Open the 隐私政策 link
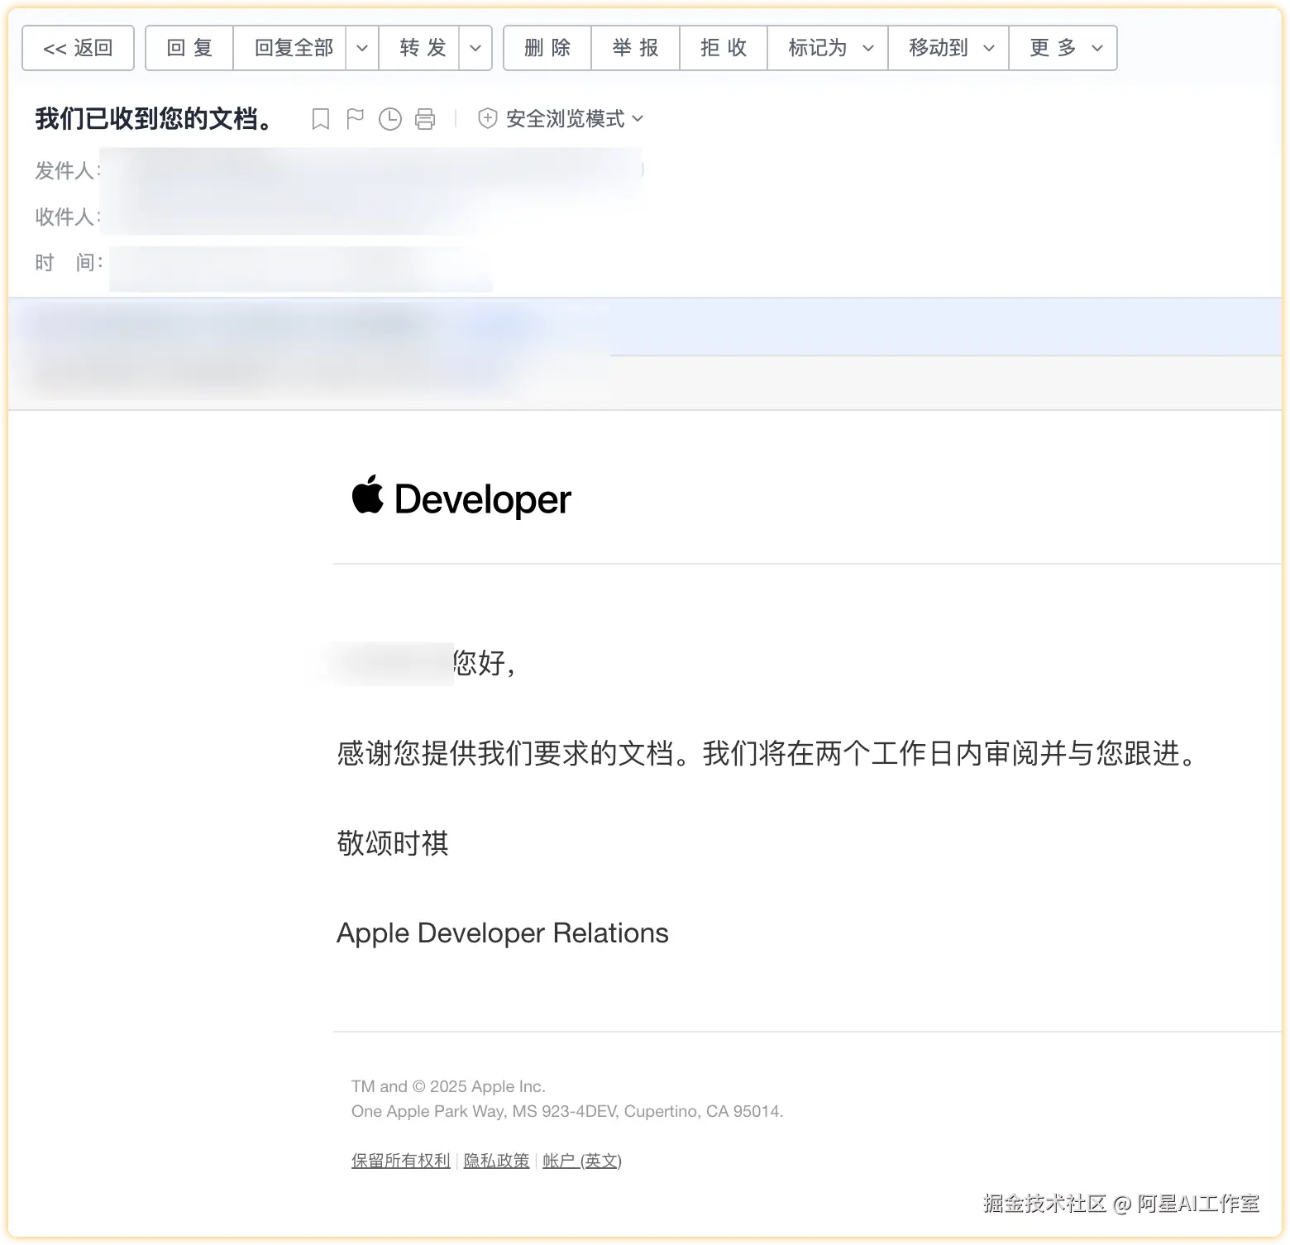Viewport: 1290px width, 1245px height. 496,1161
